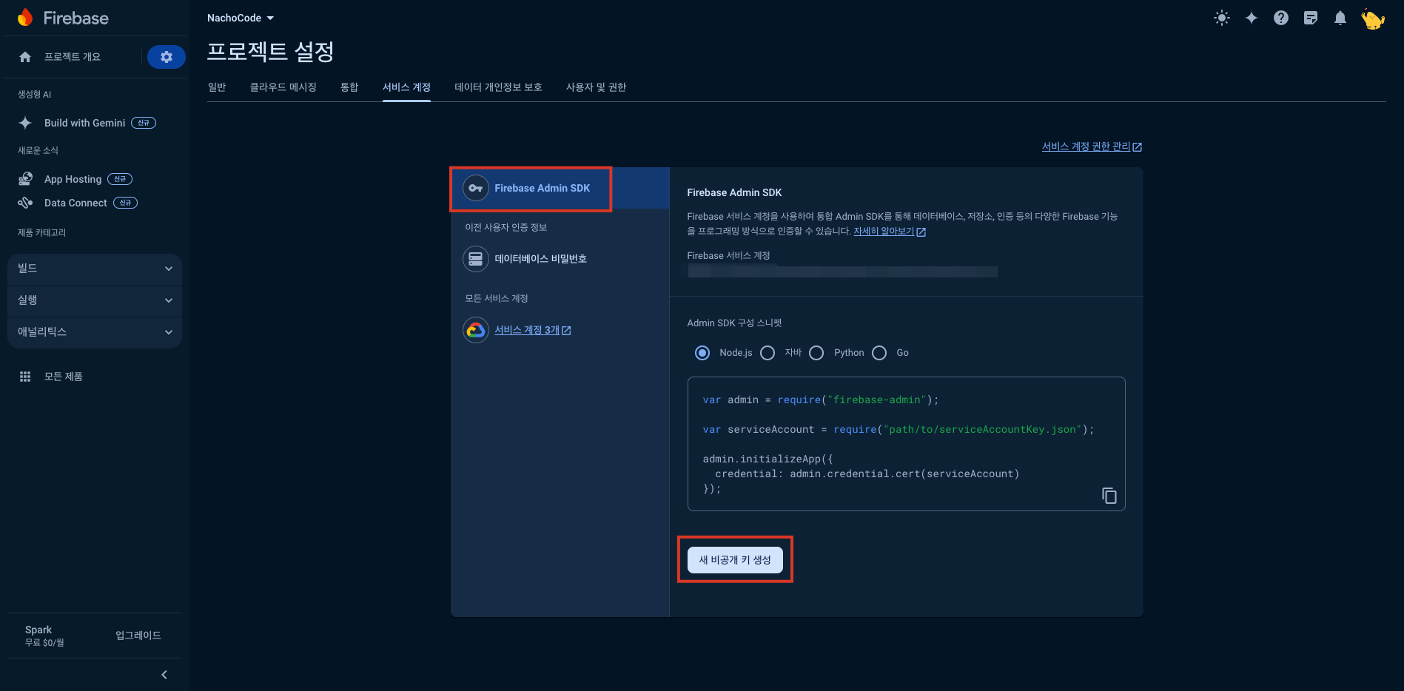This screenshot has height=691, width=1404.
Task: Click the 프로젝트 설정 page title
Action: click(x=271, y=51)
